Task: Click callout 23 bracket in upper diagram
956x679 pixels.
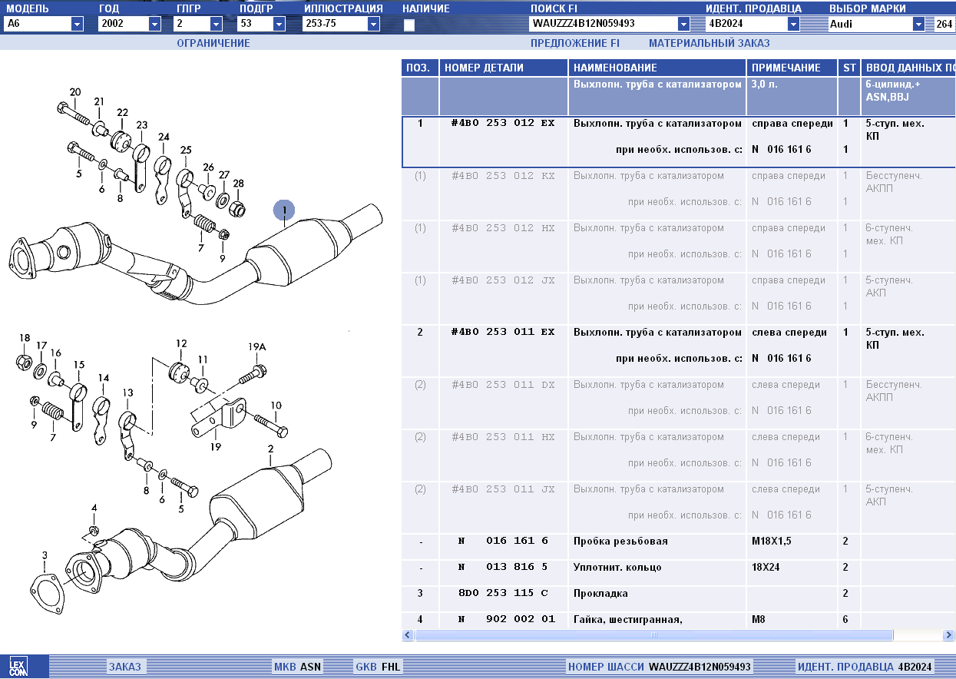Action: pyautogui.click(x=141, y=125)
